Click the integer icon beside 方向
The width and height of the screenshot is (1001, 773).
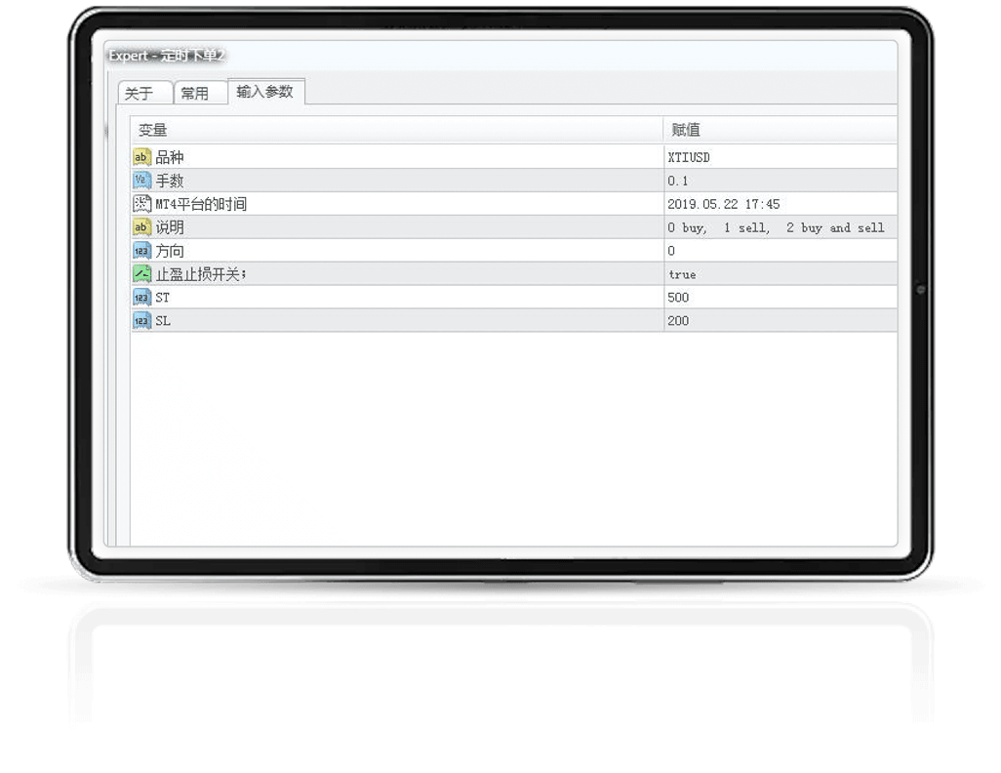point(141,251)
